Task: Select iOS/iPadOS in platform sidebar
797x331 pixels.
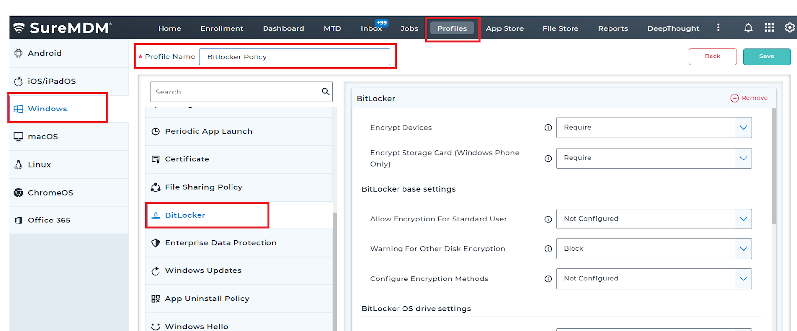Action: (69, 81)
